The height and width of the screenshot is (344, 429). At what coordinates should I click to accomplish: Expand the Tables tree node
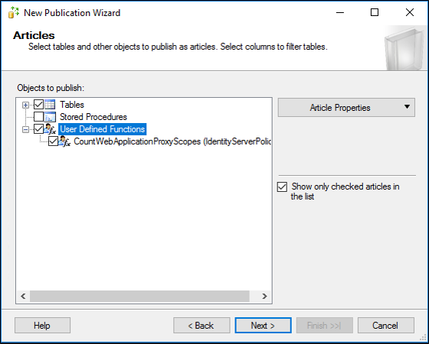click(x=25, y=105)
